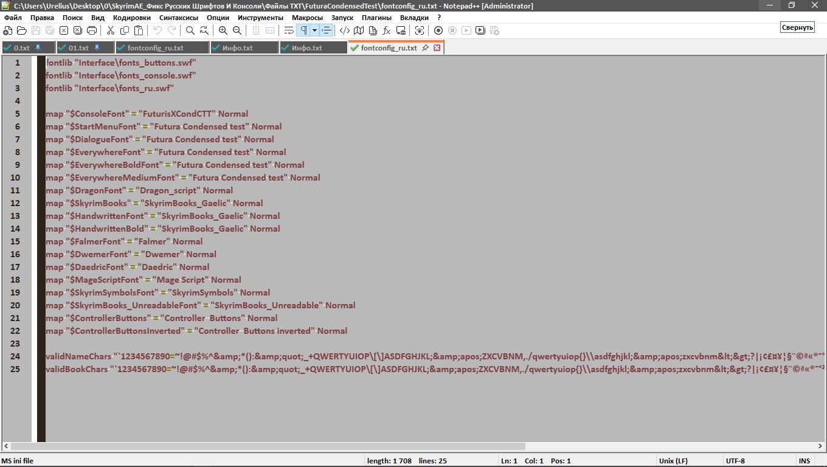Toggle the indent guide button
The height and width of the screenshot is (467, 827).
[327, 30]
